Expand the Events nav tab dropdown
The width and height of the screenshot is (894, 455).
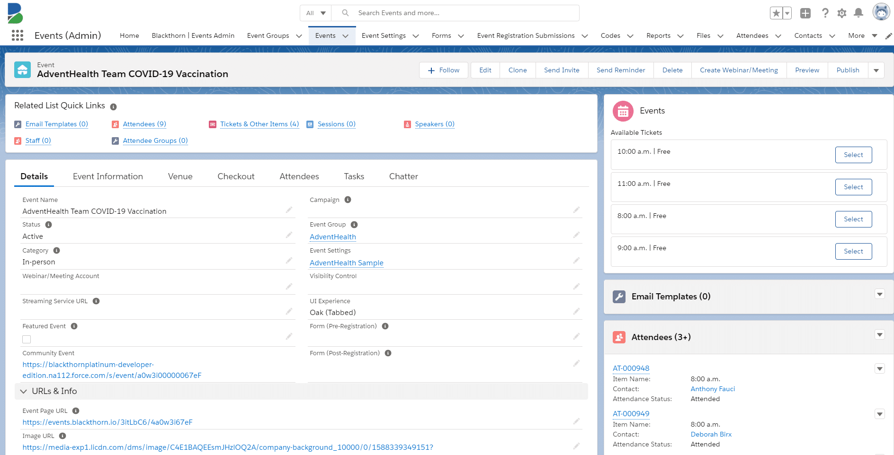click(x=345, y=36)
